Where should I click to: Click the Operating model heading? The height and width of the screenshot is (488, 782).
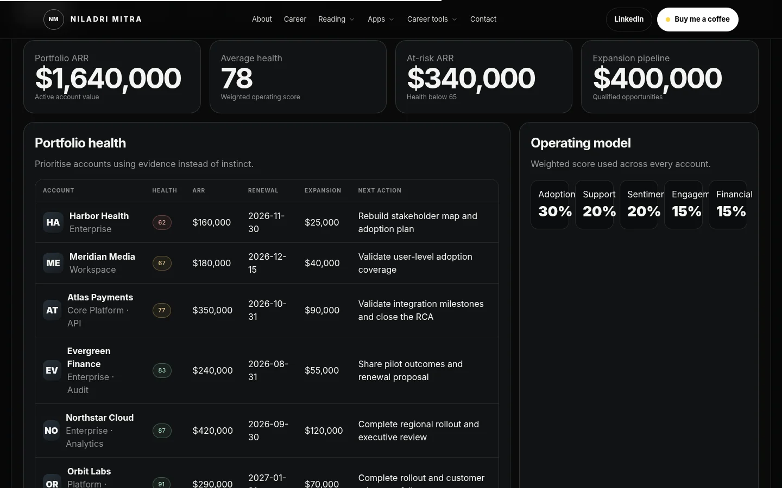coord(581,143)
